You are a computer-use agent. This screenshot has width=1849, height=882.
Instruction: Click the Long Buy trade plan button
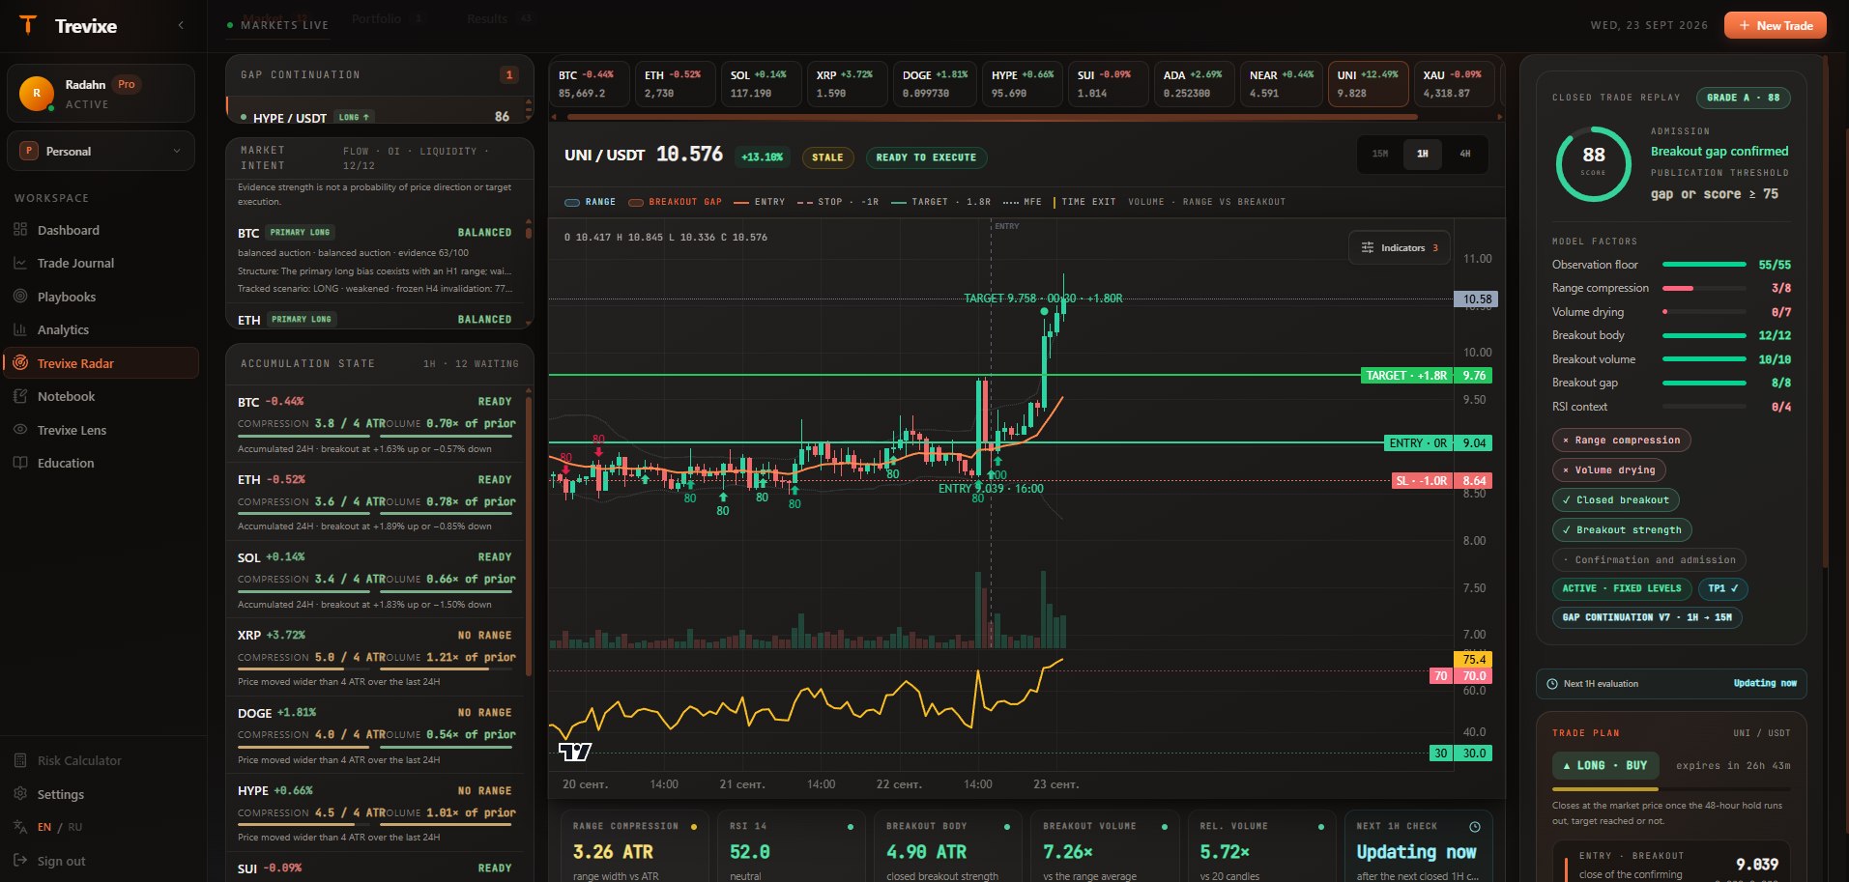point(1605,765)
